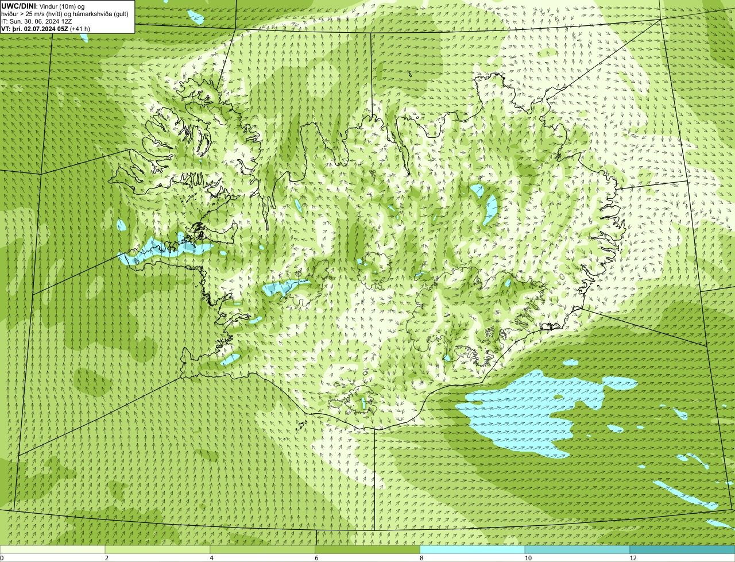Click the pale yellow 0–2 legend swatch

[x=53, y=550]
